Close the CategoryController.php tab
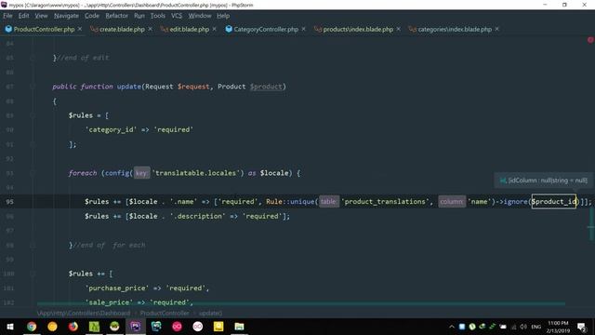This screenshot has height=335, width=595. [303, 29]
